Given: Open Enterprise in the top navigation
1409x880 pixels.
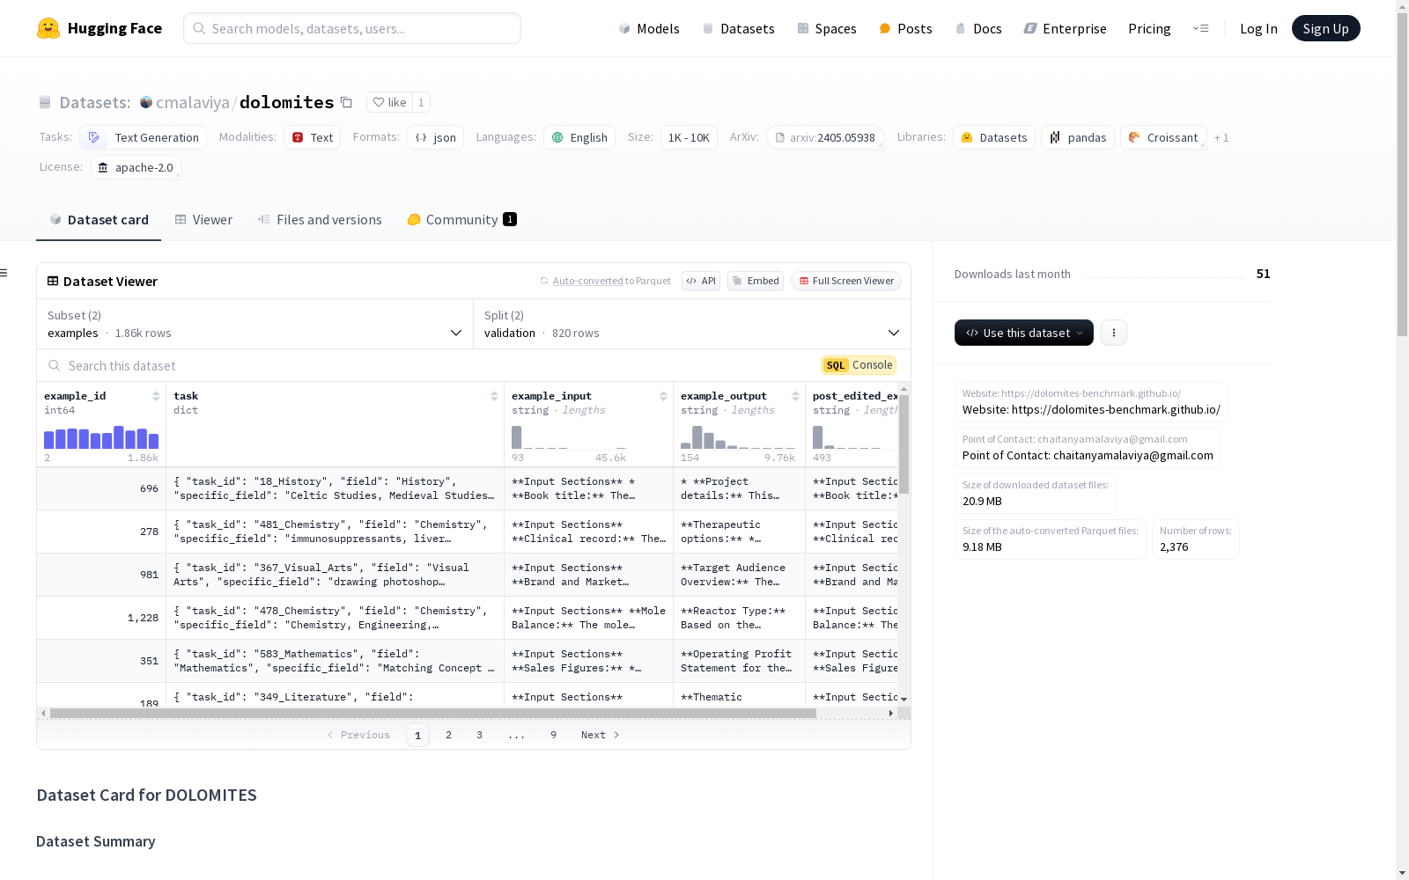Looking at the screenshot, I should (1065, 28).
